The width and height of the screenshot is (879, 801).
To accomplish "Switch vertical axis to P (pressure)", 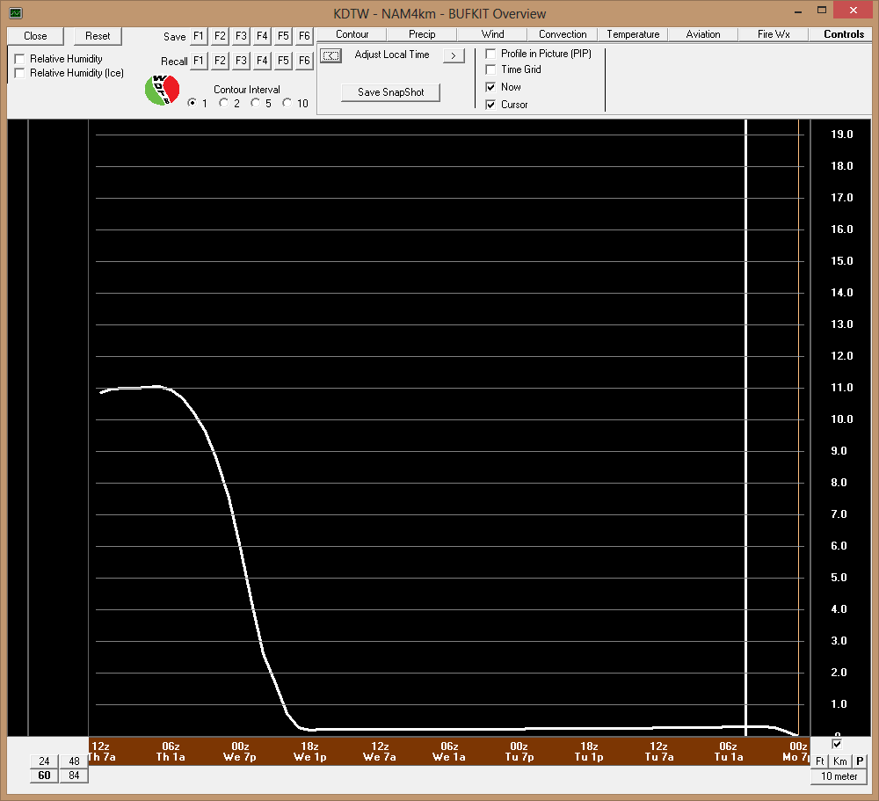I will pyautogui.click(x=860, y=761).
